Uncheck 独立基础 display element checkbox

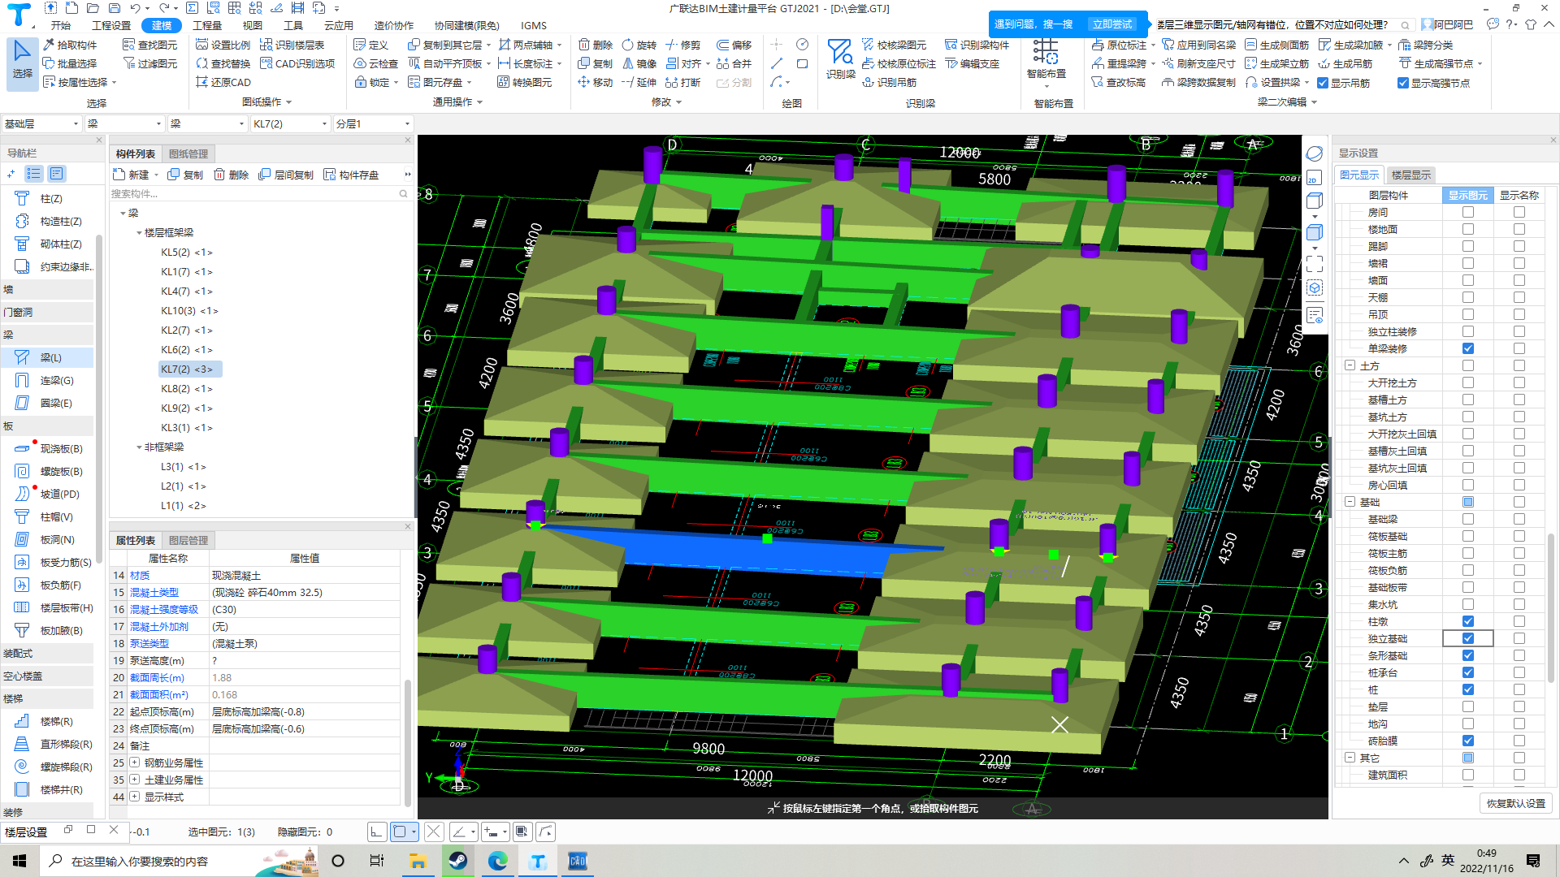(x=1468, y=638)
